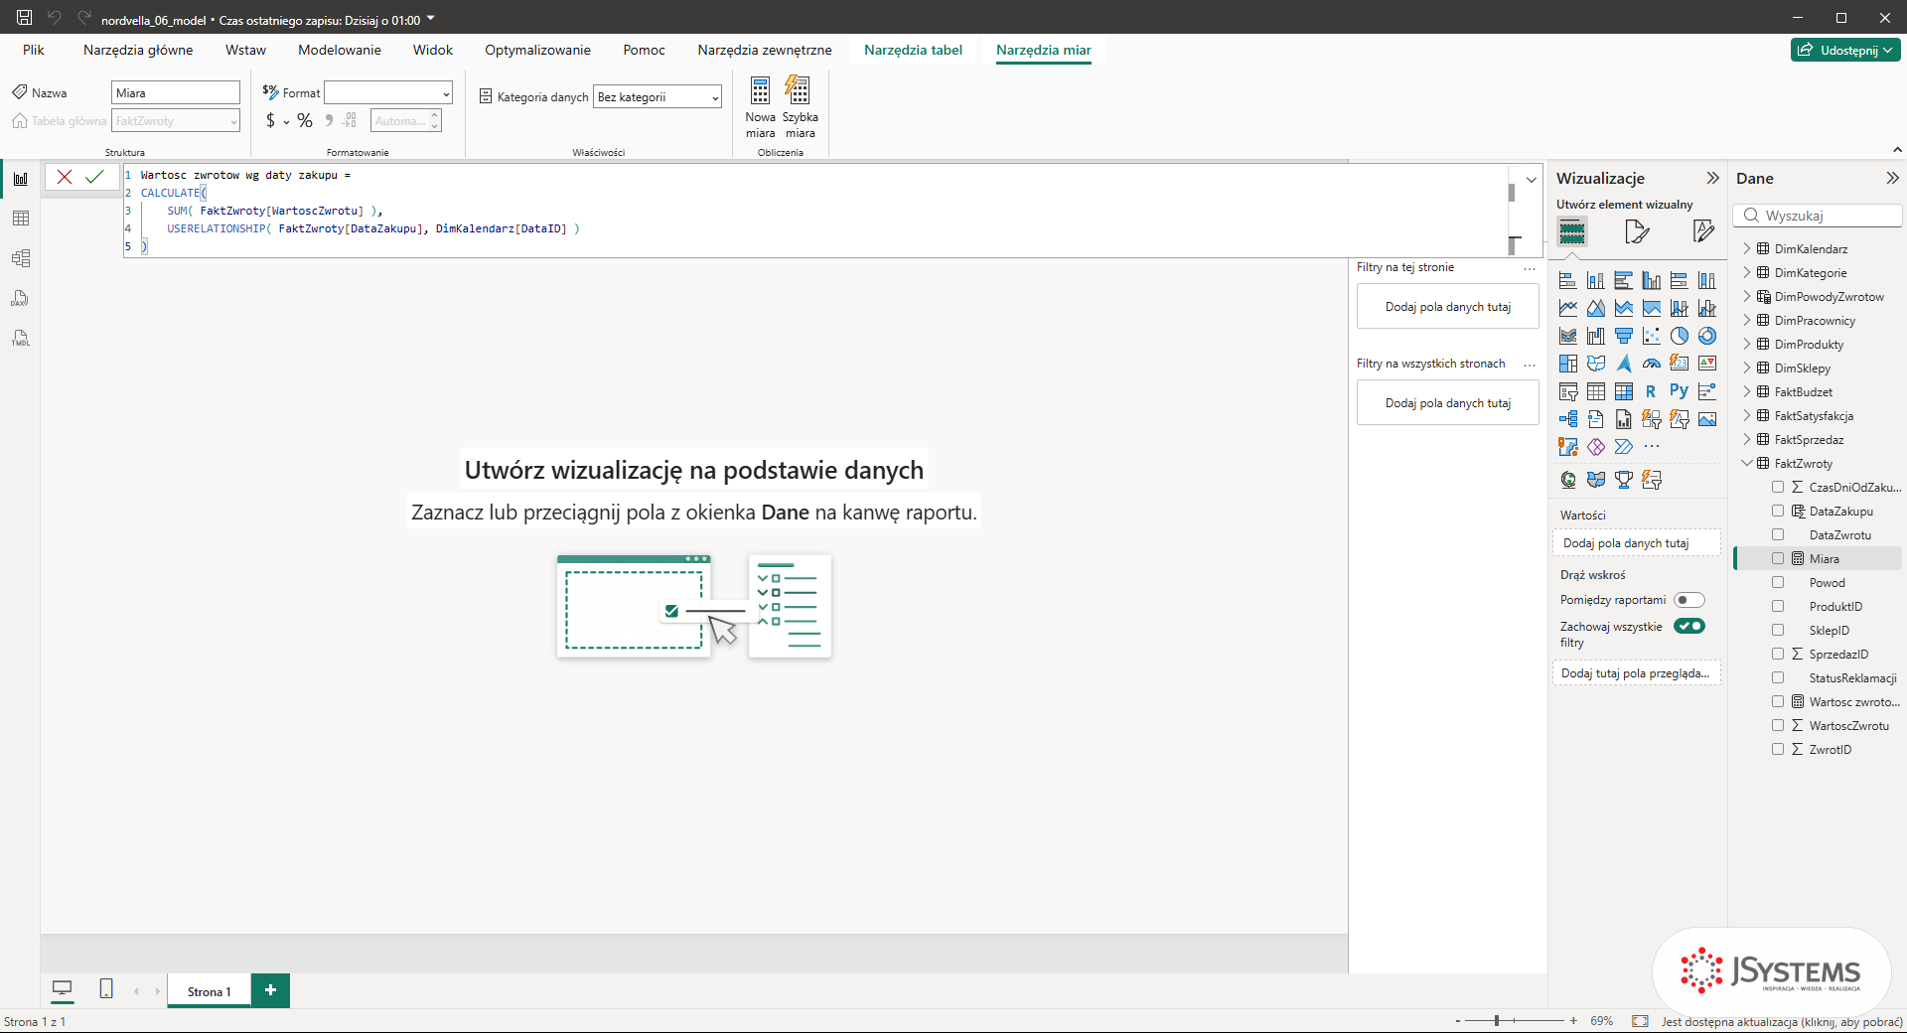Switch to Narzędzia tabel tab
This screenshot has height=1033, width=1907.
pyautogui.click(x=913, y=50)
